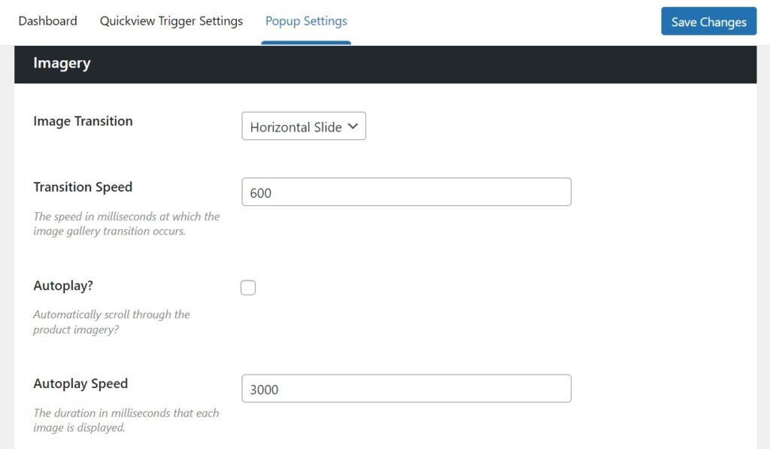This screenshot has width=770, height=449.
Task: Click Save Changes
Action: (x=708, y=22)
